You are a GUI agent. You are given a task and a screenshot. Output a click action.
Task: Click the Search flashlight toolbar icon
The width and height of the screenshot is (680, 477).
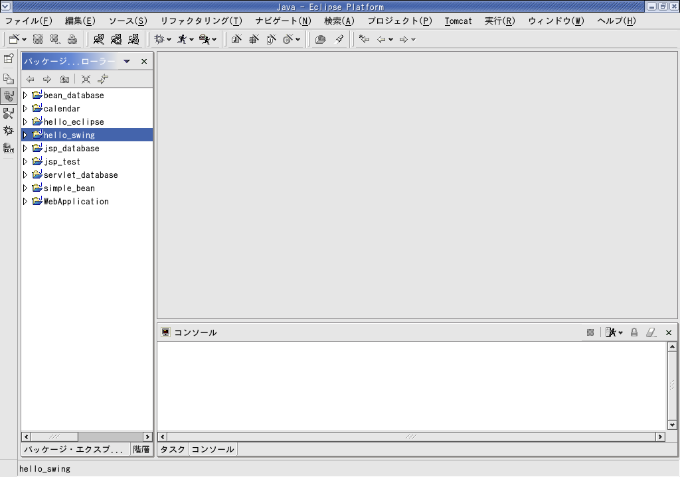(339, 40)
